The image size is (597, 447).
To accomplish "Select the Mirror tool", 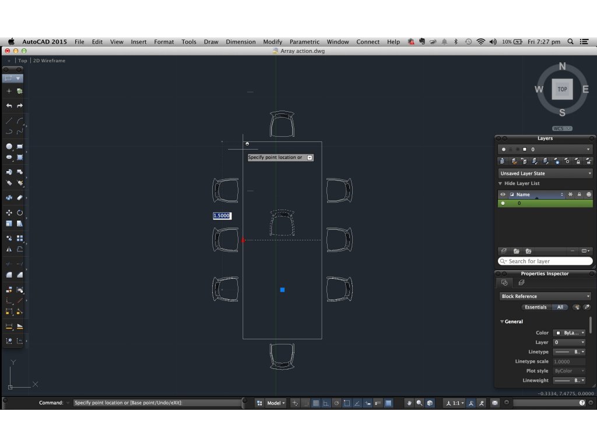I will click(x=9, y=249).
